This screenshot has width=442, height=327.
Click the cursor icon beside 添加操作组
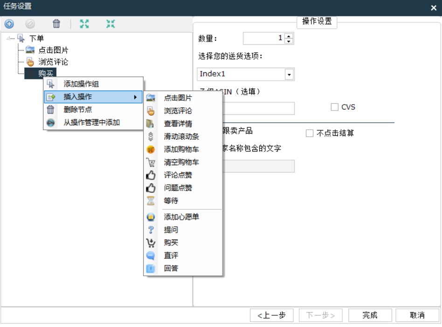point(51,84)
